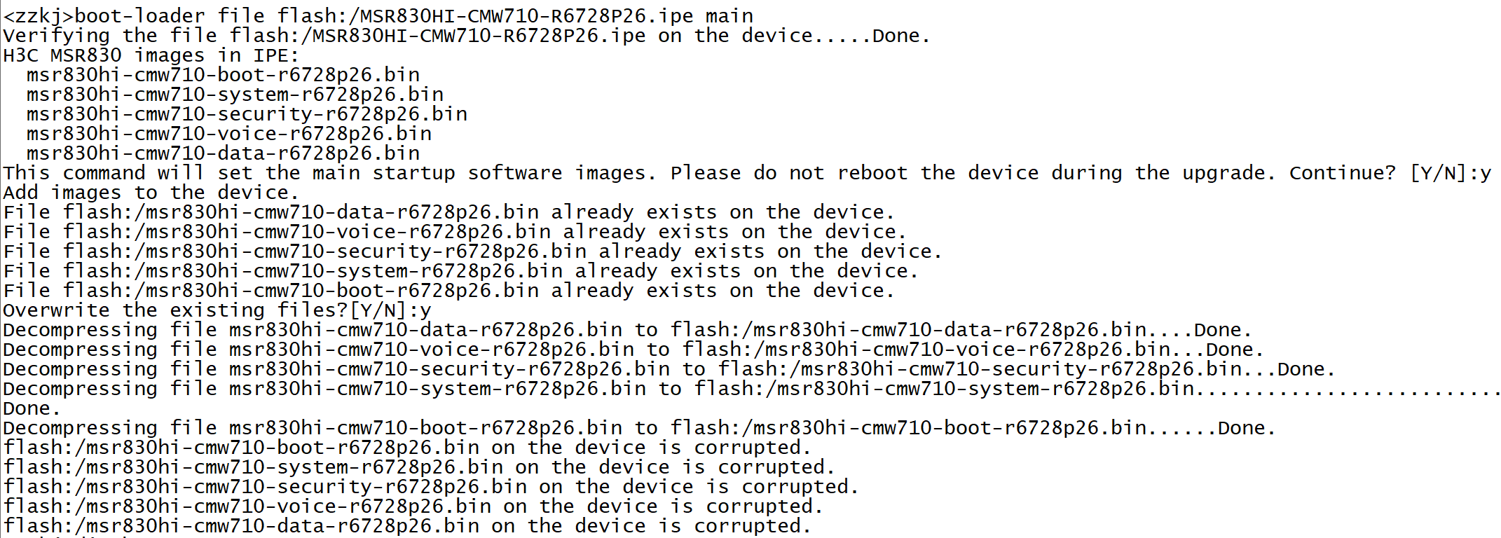This screenshot has height=538, width=1501.
Task: Click the system image 'is corrupted' line
Action: [418, 467]
